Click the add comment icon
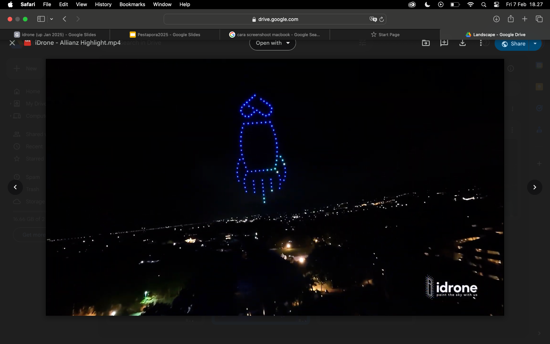The width and height of the screenshot is (550, 344). (x=444, y=43)
